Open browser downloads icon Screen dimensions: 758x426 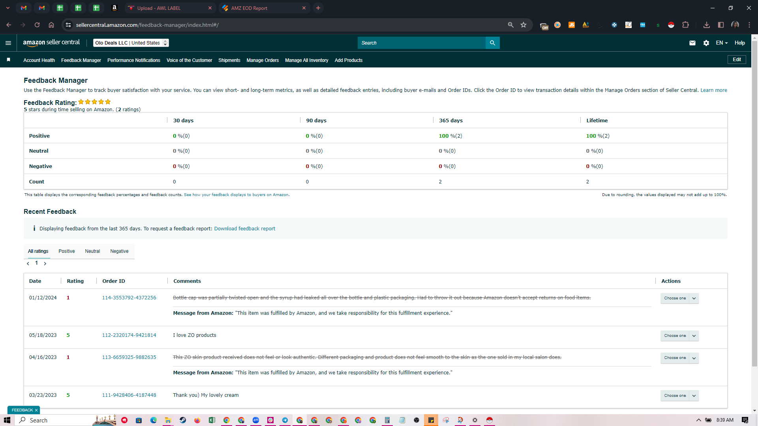click(x=707, y=25)
